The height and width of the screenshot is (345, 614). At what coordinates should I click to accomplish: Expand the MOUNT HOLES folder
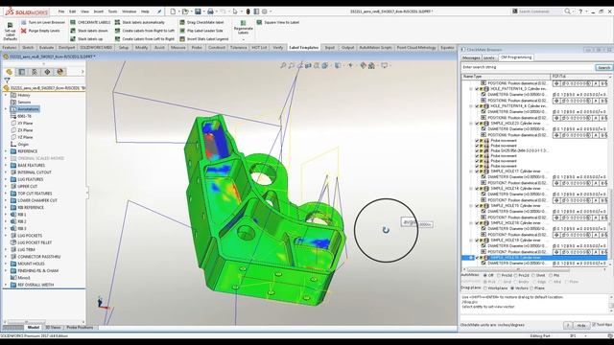pyautogui.click(x=6, y=264)
